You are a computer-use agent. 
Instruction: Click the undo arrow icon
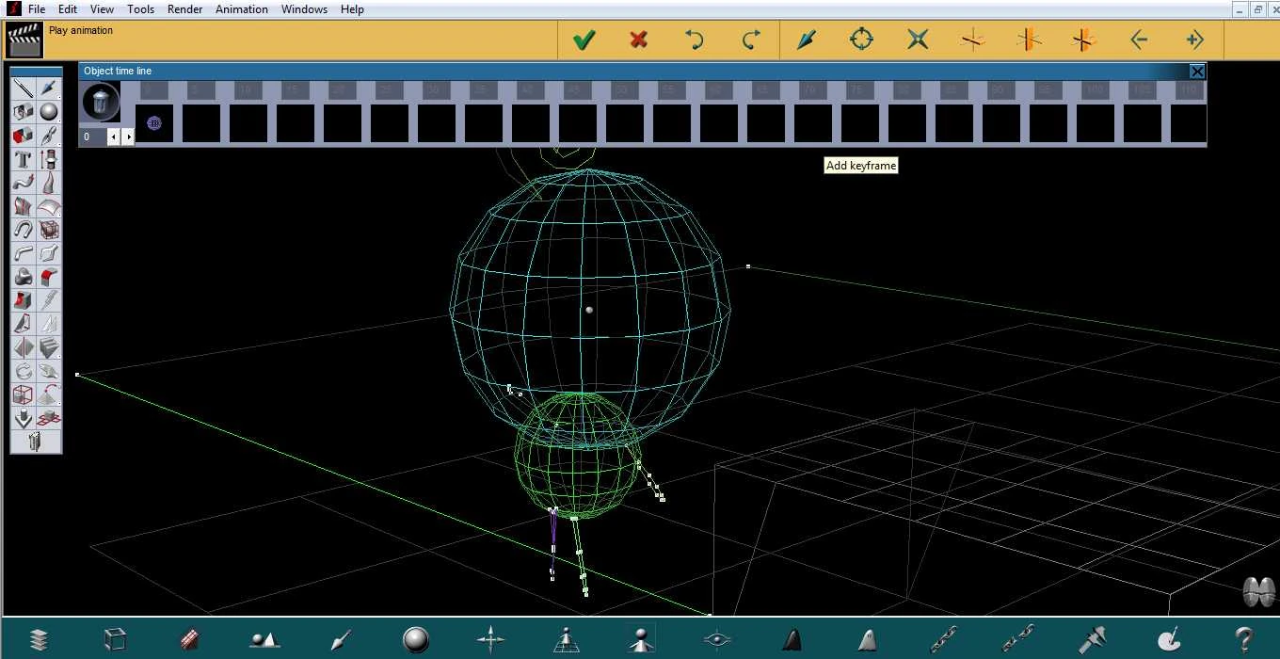695,40
